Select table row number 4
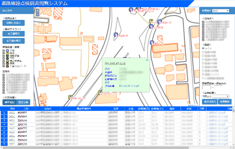The height and width of the screenshot is (149, 235). (4, 124)
